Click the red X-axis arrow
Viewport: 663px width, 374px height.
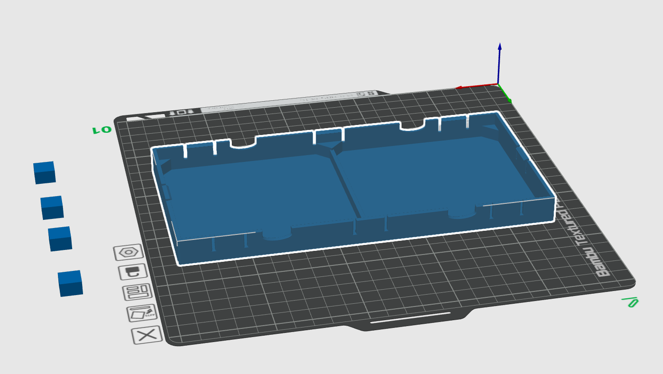(475, 86)
